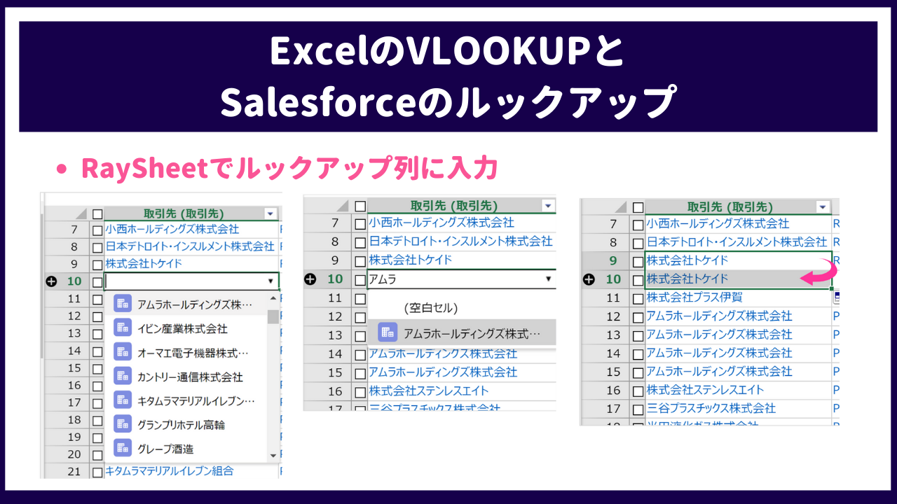Click the plus icon beside row 10 in right sheet
Screen dimensions: 897x504
point(588,279)
